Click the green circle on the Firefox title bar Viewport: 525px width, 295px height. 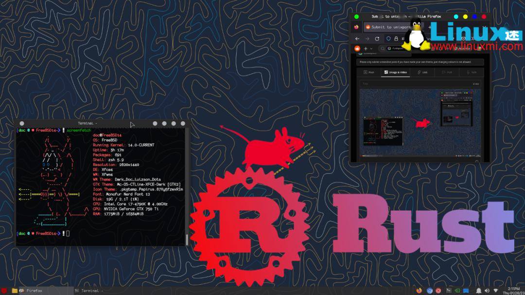coord(357,16)
